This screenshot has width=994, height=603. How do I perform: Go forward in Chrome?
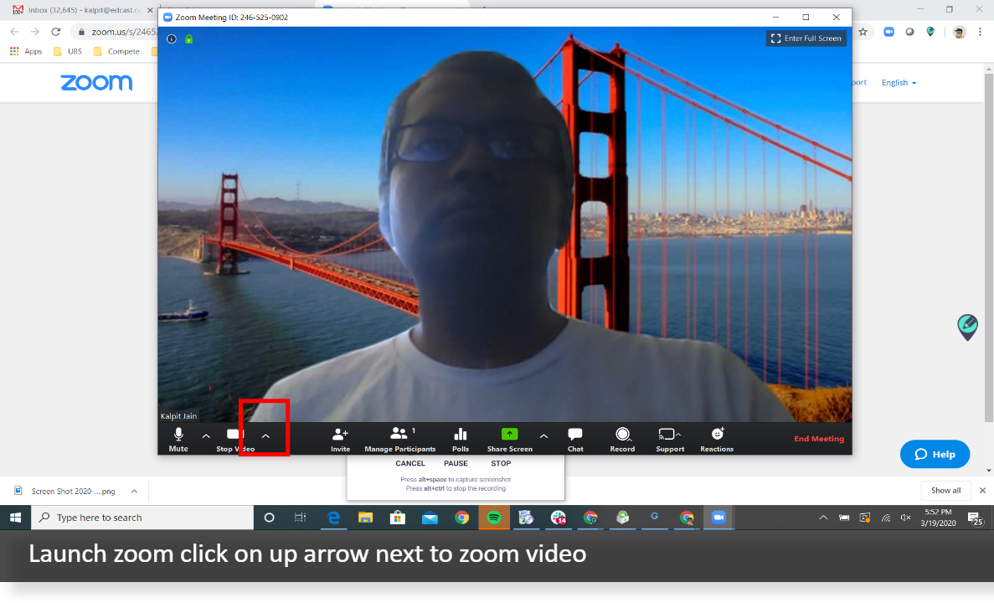pyautogui.click(x=35, y=32)
